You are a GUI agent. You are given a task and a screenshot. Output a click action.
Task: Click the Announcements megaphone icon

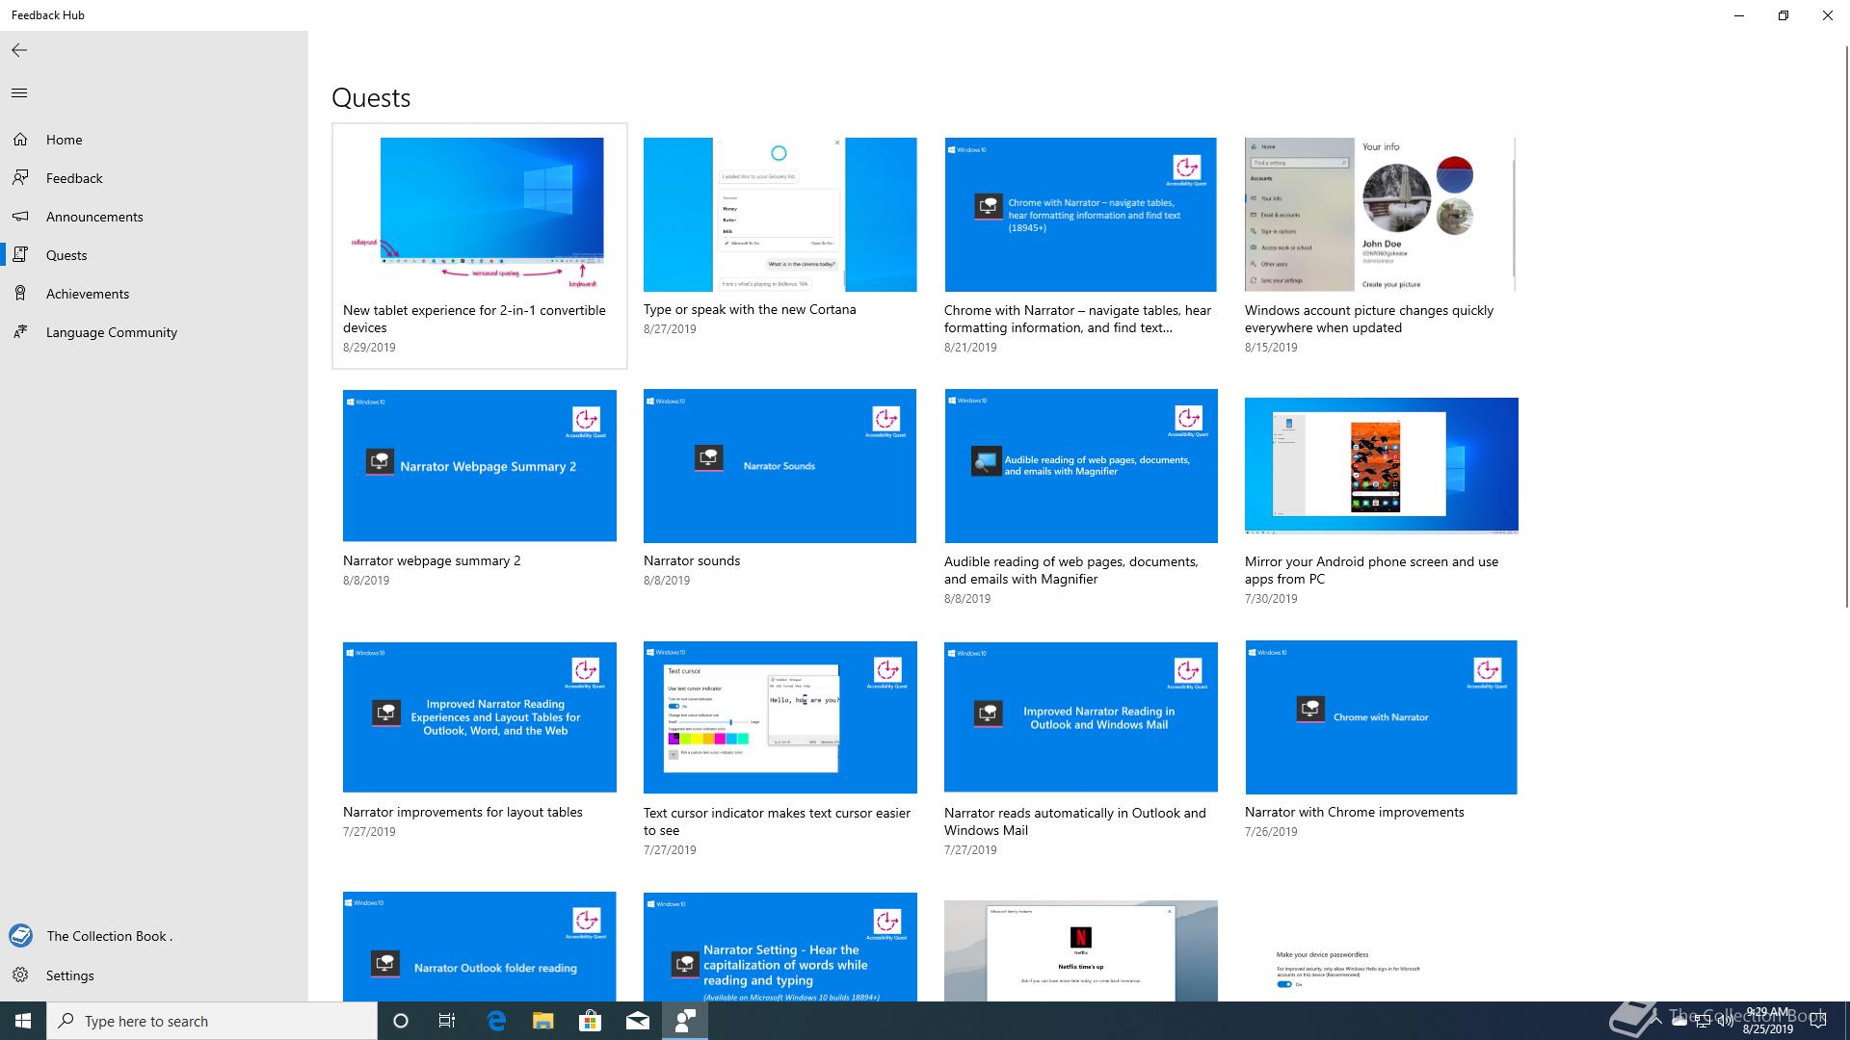tap(20, 217)
